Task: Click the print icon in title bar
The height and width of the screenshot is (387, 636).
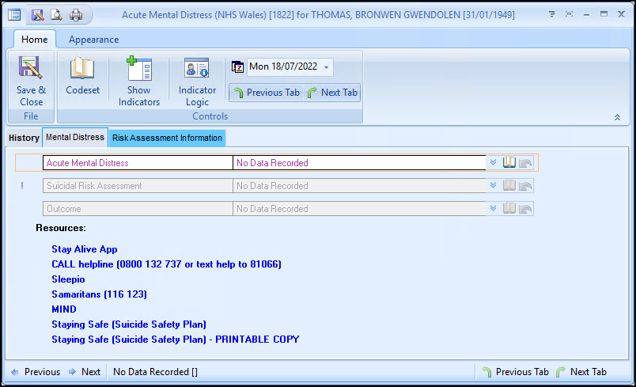Action: point(75,15)
